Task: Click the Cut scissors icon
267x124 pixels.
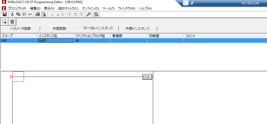Action: click(12, 14)
